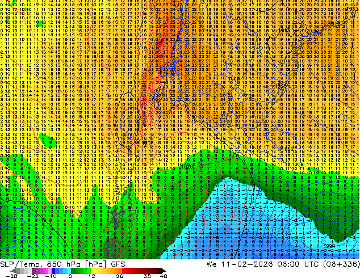Click the 1020 isobar label on the map
Image resolution: width=360 pixels, height=278 pixels.
pos(187,167)
